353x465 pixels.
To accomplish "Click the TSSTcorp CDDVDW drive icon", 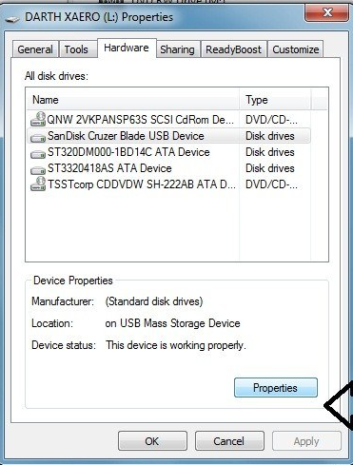I will [x=38, y=184].
